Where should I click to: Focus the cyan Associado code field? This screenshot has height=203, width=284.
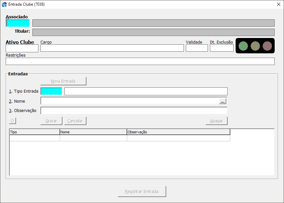[x=18, y=23]
